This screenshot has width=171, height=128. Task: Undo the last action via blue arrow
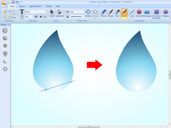pyautogui.click(x=17, y=2)
